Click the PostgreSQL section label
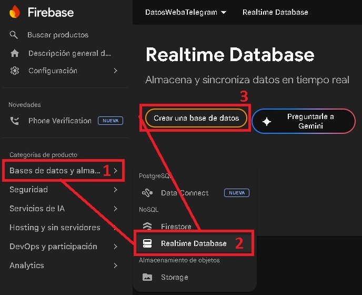Image resolution: width=362 pixels, height=295 pixels. (x=155, y=176)
